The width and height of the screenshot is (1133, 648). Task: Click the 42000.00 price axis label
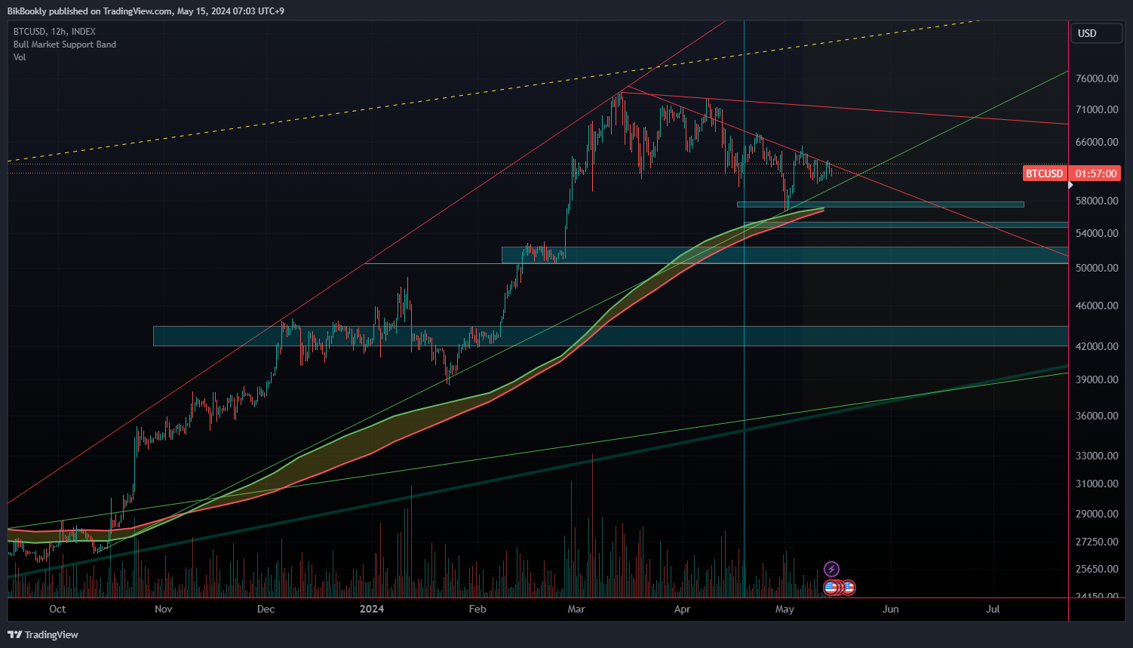click(1097, 346)
